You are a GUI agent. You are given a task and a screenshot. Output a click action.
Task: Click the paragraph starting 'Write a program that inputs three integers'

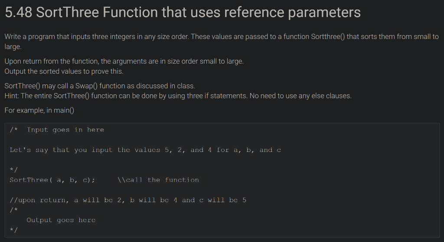tap(222, 42)
